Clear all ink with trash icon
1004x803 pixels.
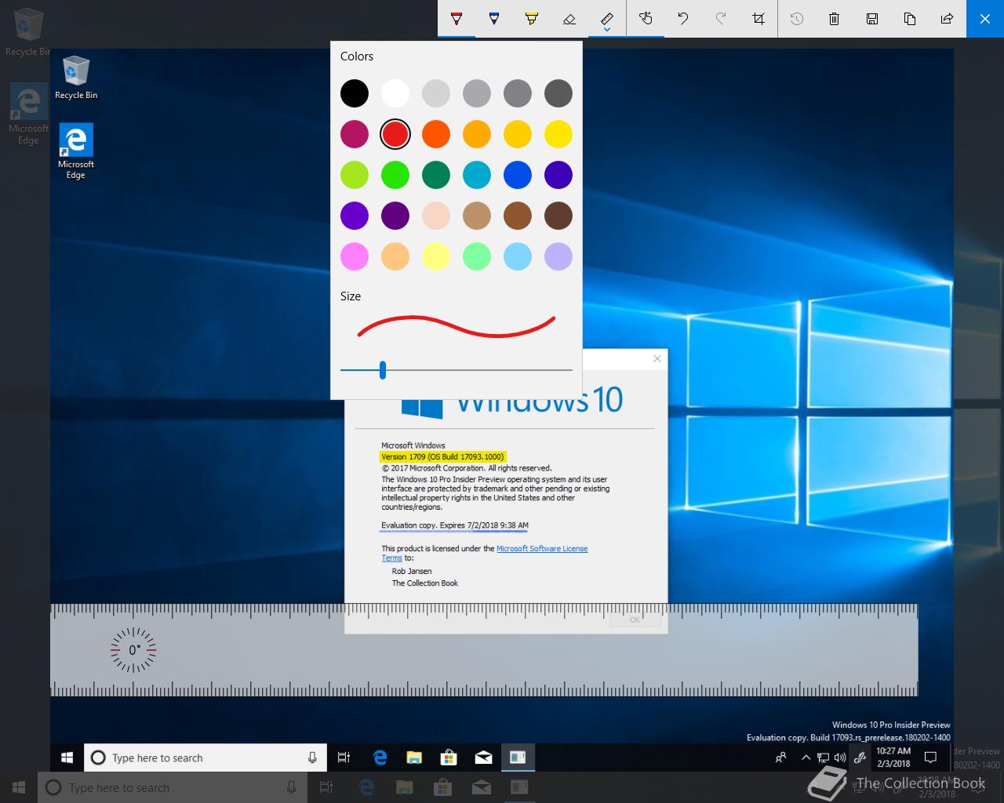(x=835, y=19)
